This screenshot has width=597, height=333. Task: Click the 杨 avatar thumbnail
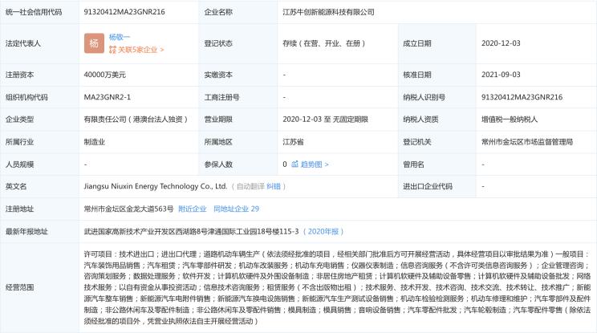point(94,43)
